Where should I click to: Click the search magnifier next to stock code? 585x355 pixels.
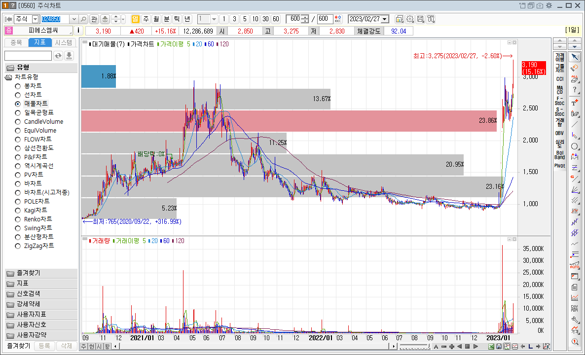coord(83,19)
